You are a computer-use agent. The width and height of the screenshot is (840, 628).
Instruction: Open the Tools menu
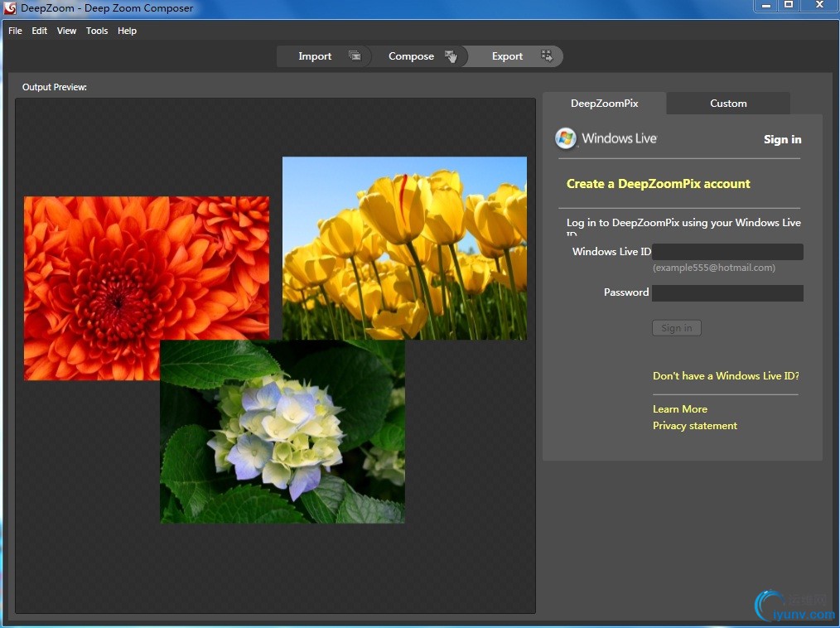click(x=97, y=31)
